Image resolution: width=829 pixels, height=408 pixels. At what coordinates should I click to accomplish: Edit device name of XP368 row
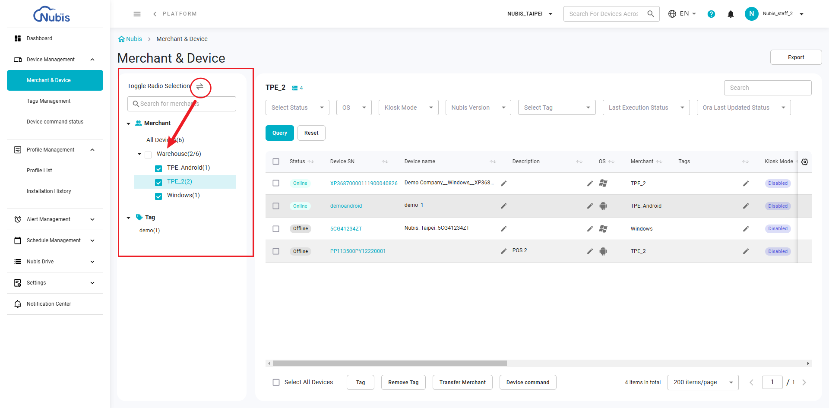coord(503,183)
